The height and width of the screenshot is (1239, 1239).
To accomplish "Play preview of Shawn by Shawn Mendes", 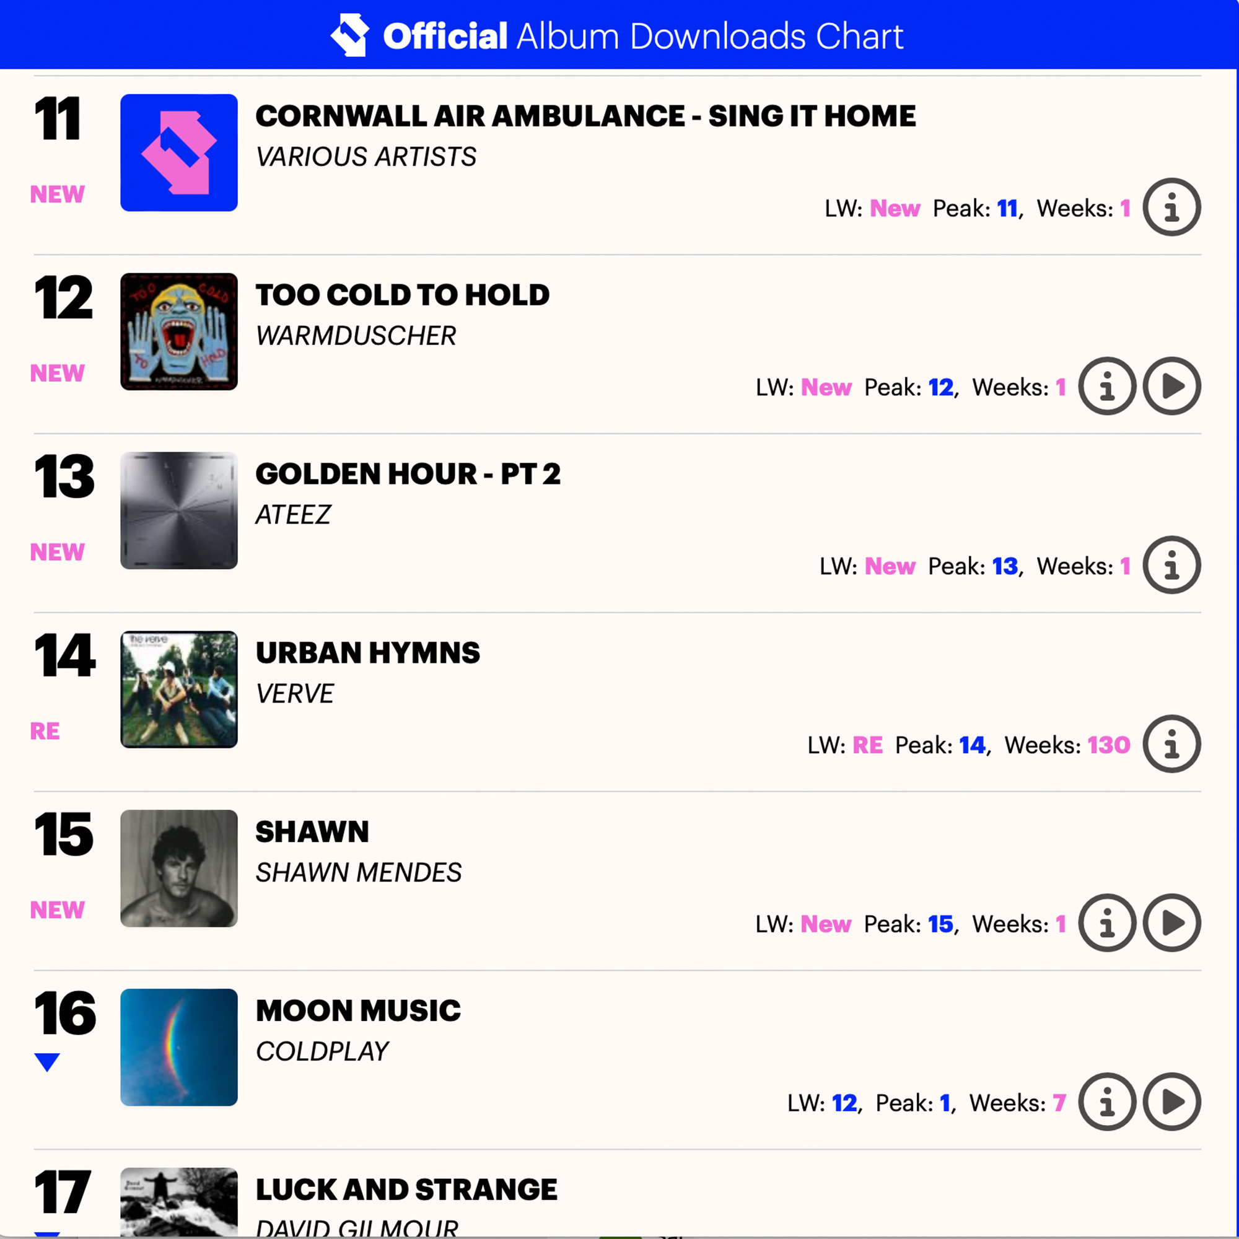I will pyautogui.click(x=1171, y=923).
